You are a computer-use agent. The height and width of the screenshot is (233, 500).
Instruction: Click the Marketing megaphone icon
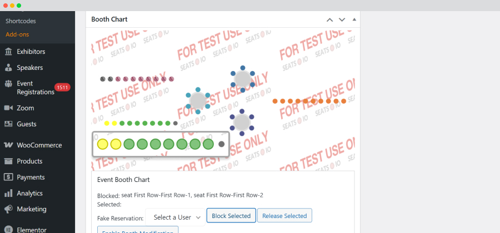pyautogui.click(x=8, y=209)
